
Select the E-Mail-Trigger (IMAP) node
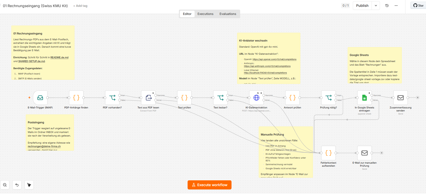coord(40,98)
